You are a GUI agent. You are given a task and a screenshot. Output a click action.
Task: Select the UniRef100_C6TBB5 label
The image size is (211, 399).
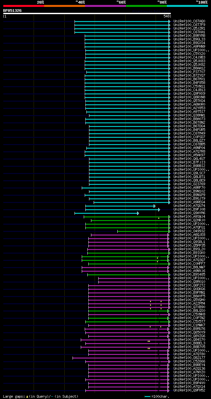coord(189,144)
